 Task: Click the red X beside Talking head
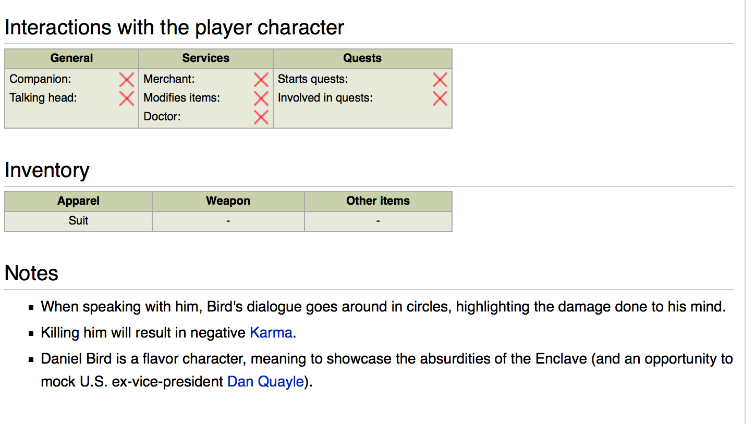pyautogui.click(x=126, y=98)
